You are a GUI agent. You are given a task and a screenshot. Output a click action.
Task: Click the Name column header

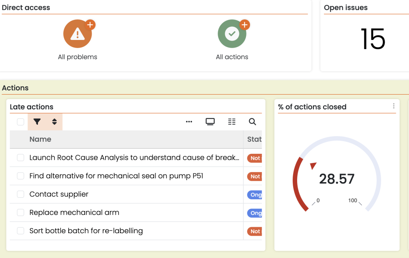click(x=40, y=139)
